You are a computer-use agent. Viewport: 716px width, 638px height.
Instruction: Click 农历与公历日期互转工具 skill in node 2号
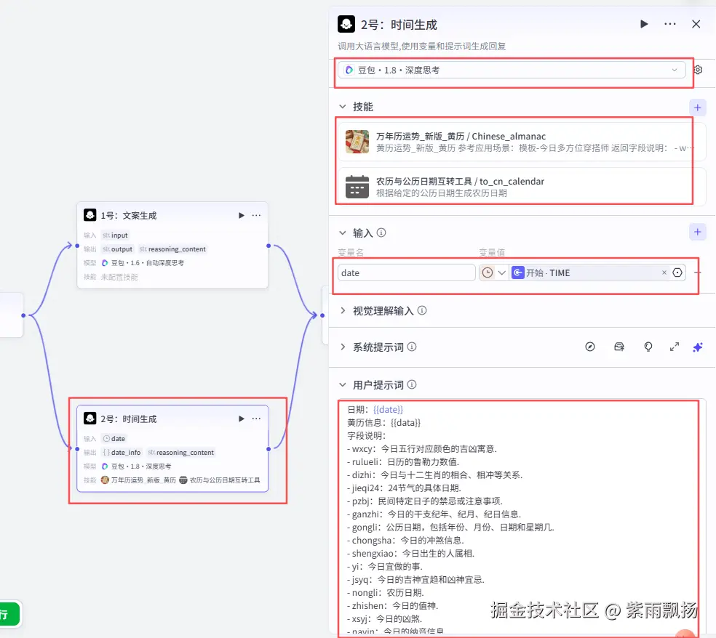220,480
